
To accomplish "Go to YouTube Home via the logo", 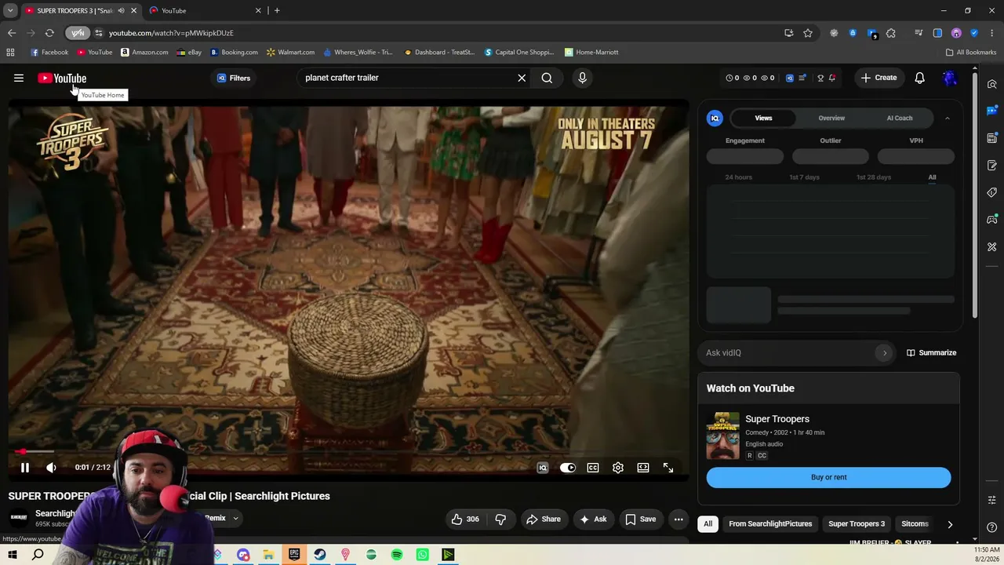I will [62, 78].
